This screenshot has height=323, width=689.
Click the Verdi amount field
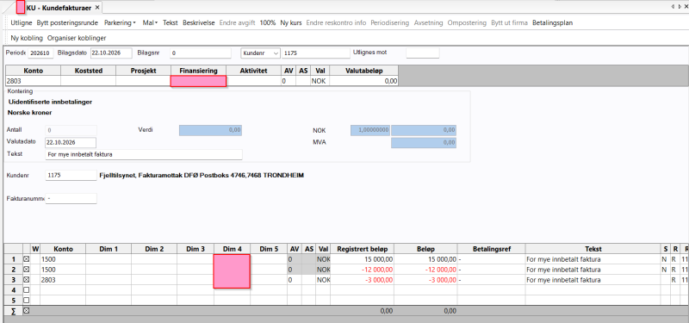pyautogui.click(x=210, y=130)
